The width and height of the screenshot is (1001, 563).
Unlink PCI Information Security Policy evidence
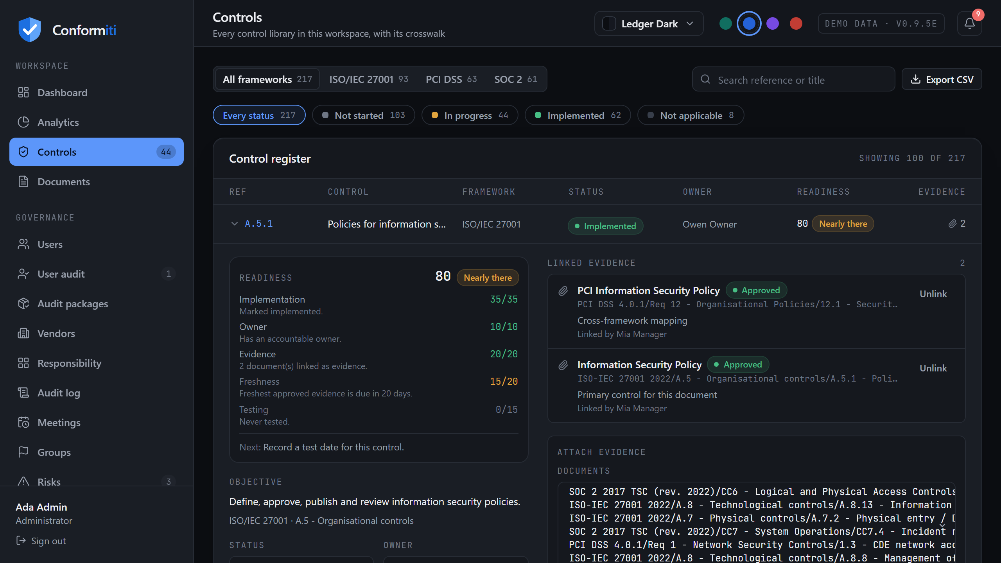coord(933,294)
